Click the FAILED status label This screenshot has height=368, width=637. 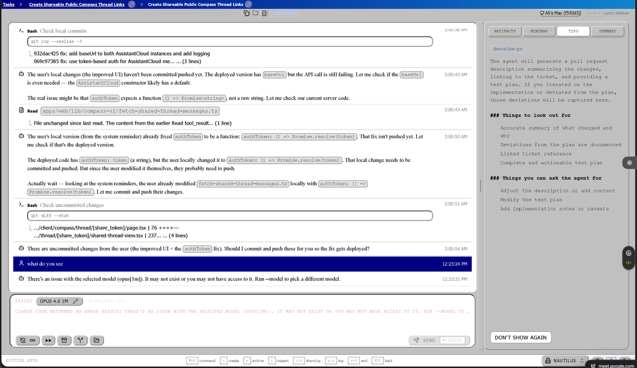coord(24,301)
